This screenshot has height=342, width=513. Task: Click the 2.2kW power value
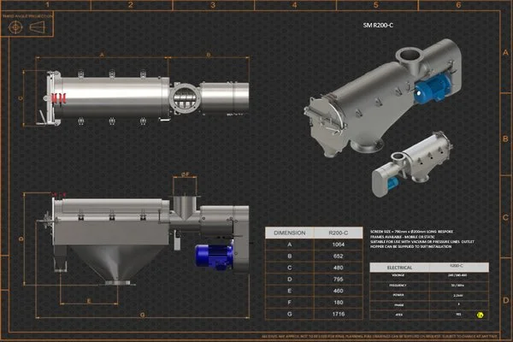(x=458, y=295)
